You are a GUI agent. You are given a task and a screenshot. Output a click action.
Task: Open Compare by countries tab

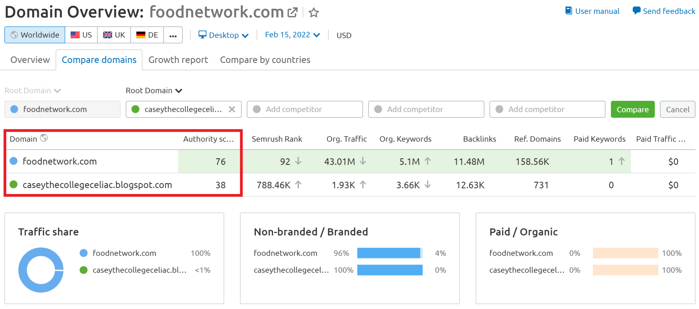coord(265,60)
